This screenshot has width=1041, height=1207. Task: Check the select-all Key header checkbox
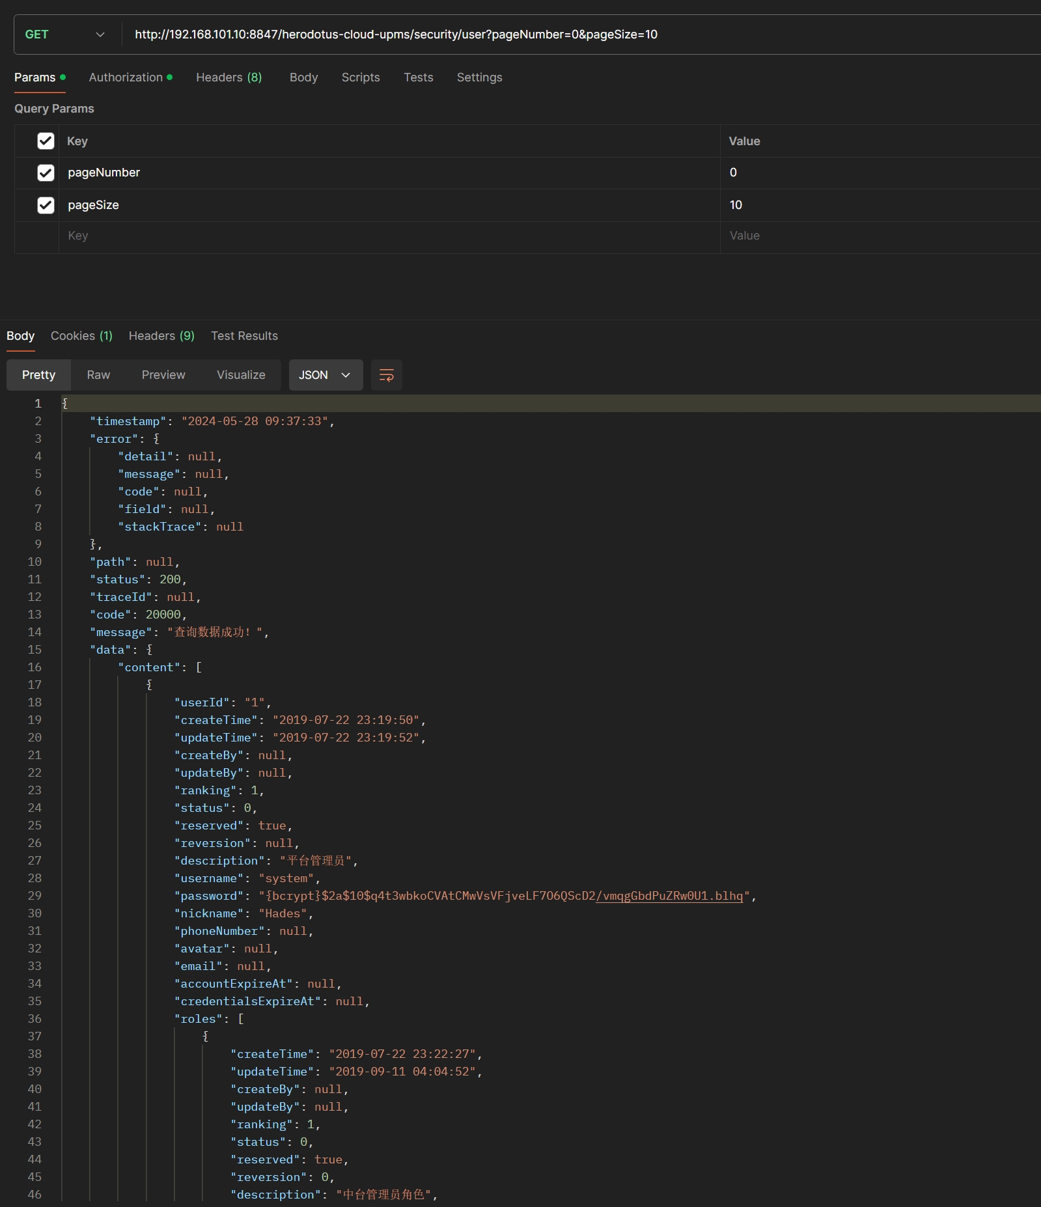pyautogui.click(x=46, y=141)
